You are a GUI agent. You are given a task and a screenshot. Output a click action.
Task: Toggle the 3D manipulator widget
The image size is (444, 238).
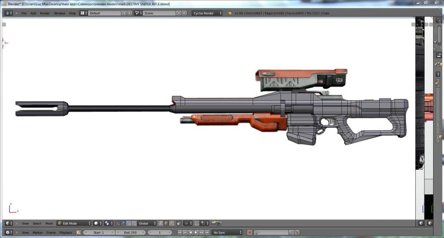pos(118,223)
